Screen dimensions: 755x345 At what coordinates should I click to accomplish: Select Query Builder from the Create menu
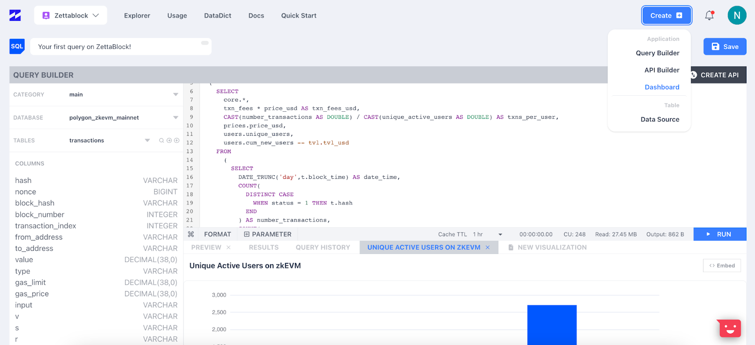[x=657, y=53]
